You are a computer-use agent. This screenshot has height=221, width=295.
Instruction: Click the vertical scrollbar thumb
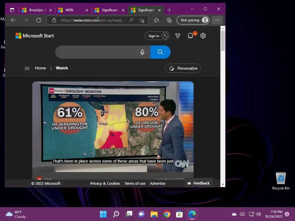pyautogui.click(x=223, y=41)
